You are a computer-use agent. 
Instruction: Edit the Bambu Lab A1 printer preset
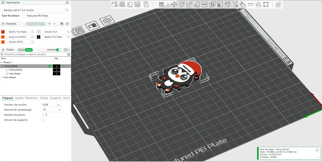(67, 10)
